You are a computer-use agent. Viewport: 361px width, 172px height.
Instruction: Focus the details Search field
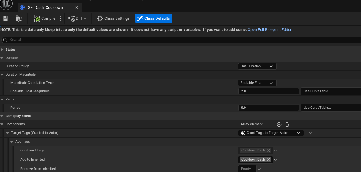coord(182,40)
